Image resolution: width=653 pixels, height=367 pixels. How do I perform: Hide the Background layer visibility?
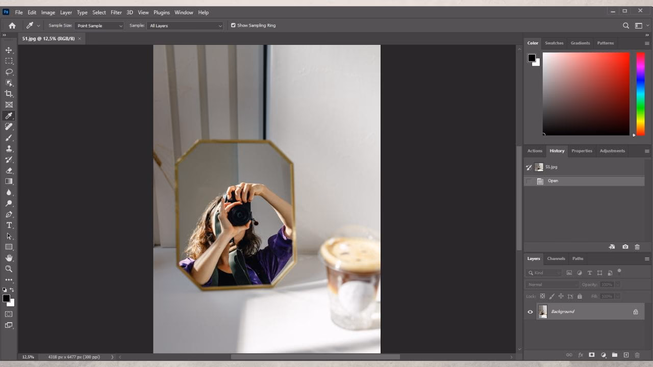(x=530, y=311)
